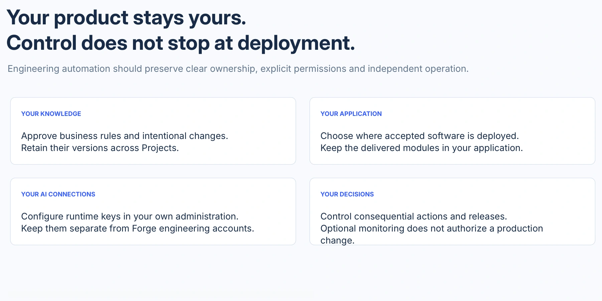Select the YOUR AI CONNECTIONS card label
Image resolution: width=602 pixels, height=301 pixels.
tap(58, 194)
